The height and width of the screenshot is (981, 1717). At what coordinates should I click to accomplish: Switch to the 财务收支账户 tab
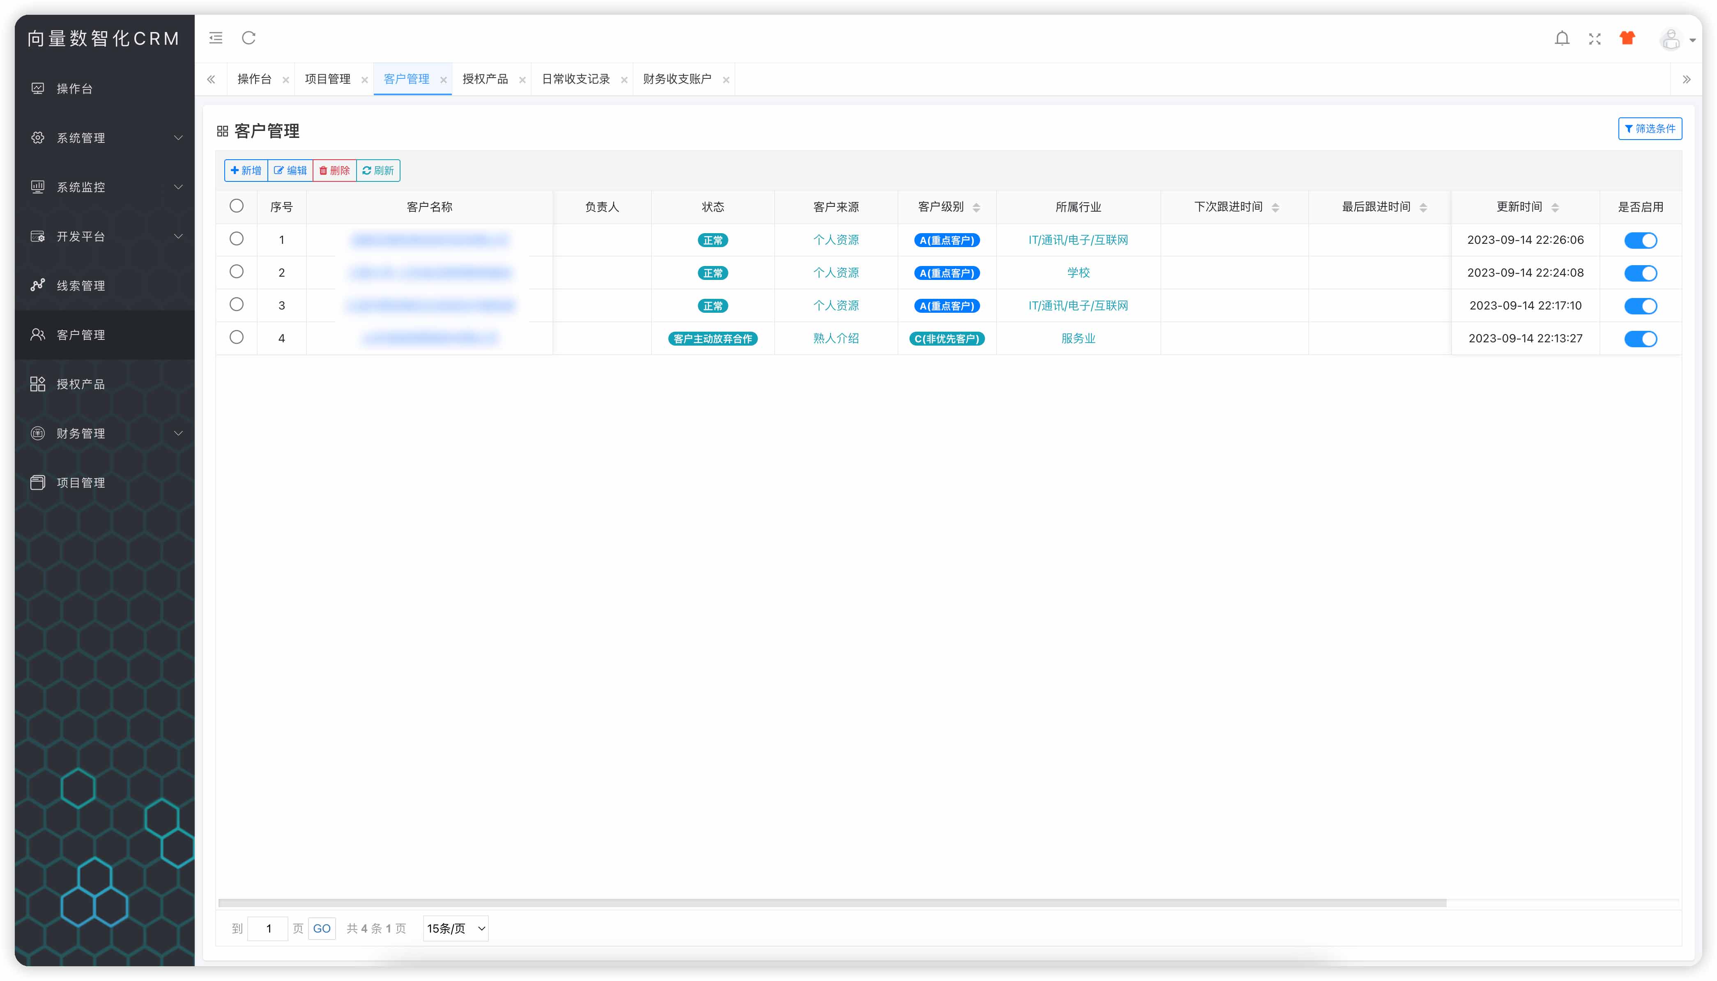point(677,80)
